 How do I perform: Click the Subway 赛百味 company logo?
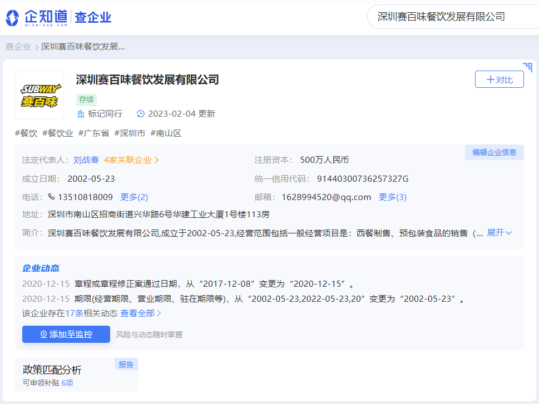[x=39, y=95]
